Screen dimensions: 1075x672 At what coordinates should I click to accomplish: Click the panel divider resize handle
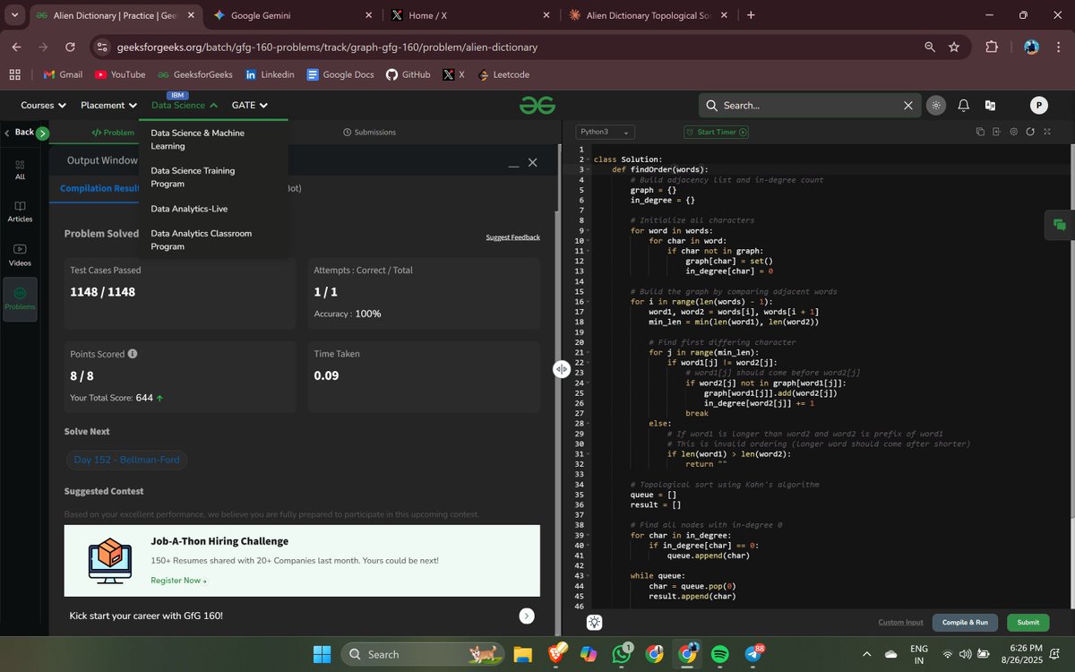coord(562,368)
